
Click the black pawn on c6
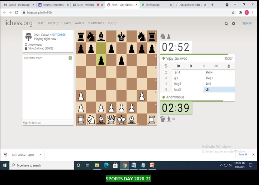[101, 60]
